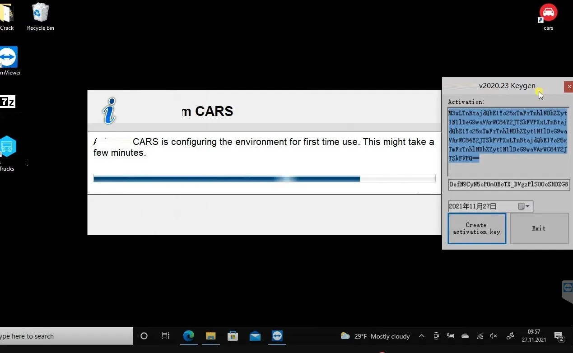Click the configuration progress bar
The image size is (573, 353).
[x=264, y=179]
